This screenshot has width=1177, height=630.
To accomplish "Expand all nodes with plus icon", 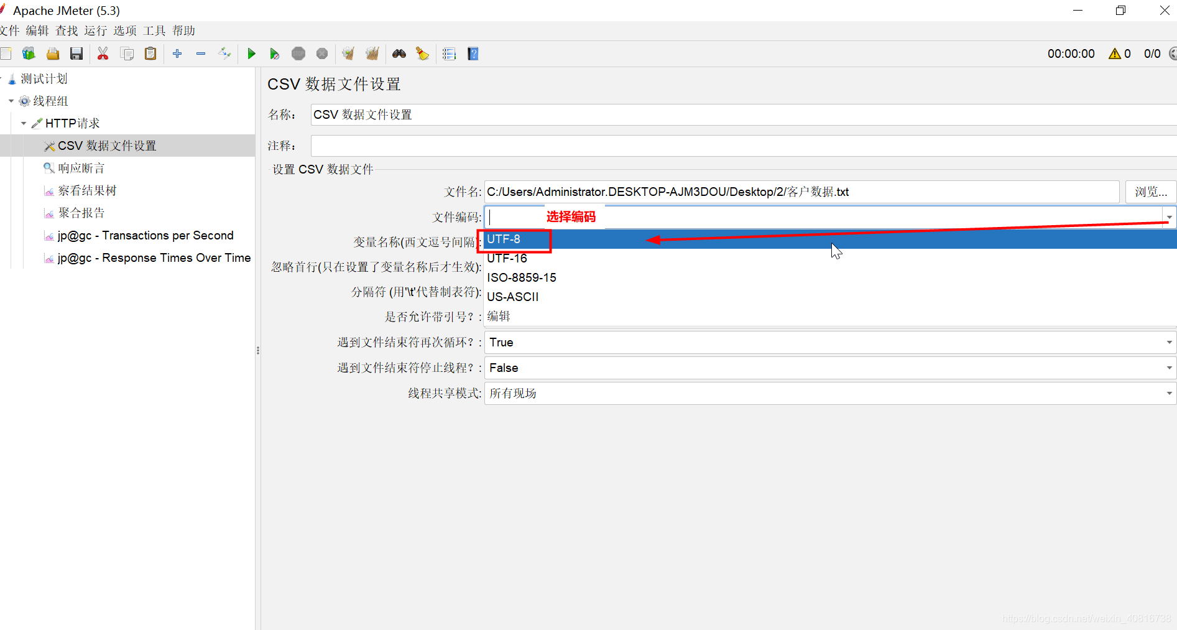I will [177, 54].
